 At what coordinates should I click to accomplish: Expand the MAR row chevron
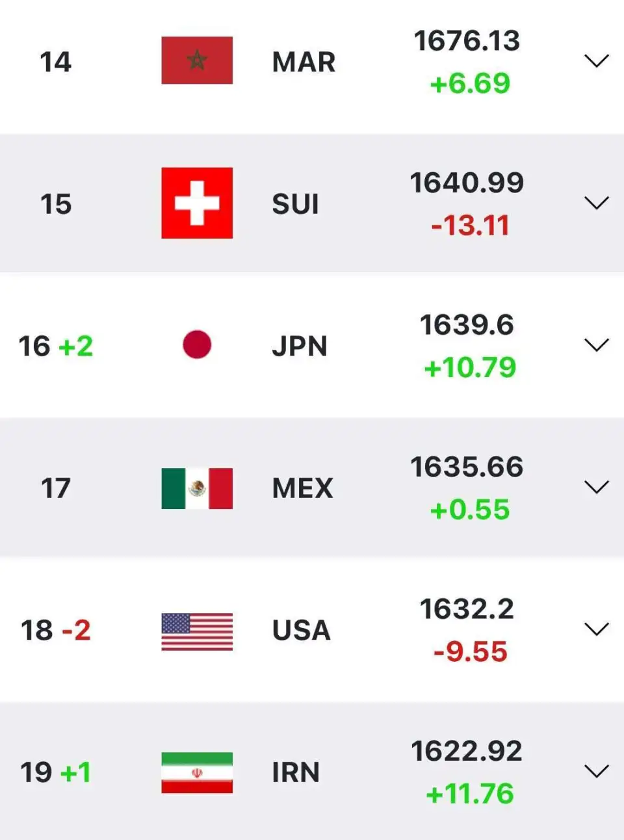(x=596, y=61)
